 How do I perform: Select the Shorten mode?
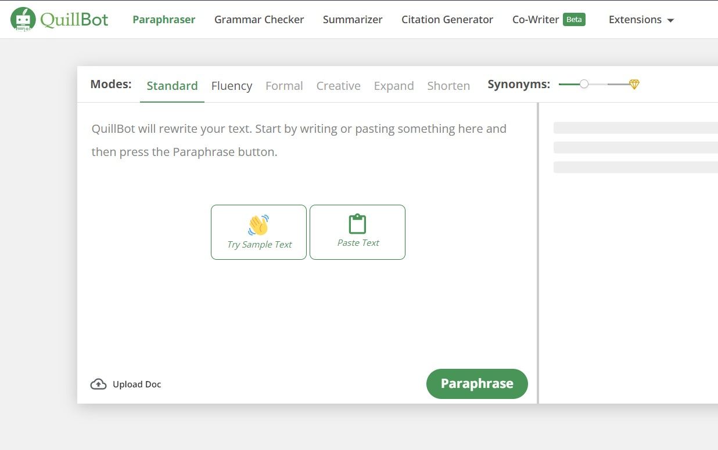pyautogui.click(x=448, y=86)
